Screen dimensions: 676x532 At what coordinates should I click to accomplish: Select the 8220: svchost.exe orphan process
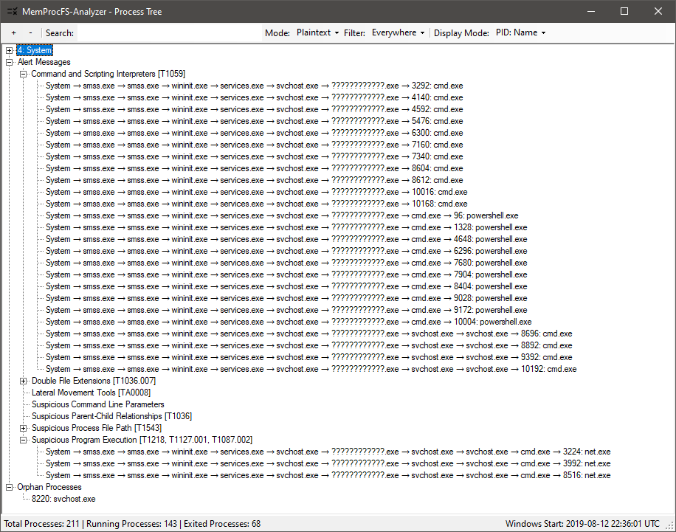click(x=63, y=500)
